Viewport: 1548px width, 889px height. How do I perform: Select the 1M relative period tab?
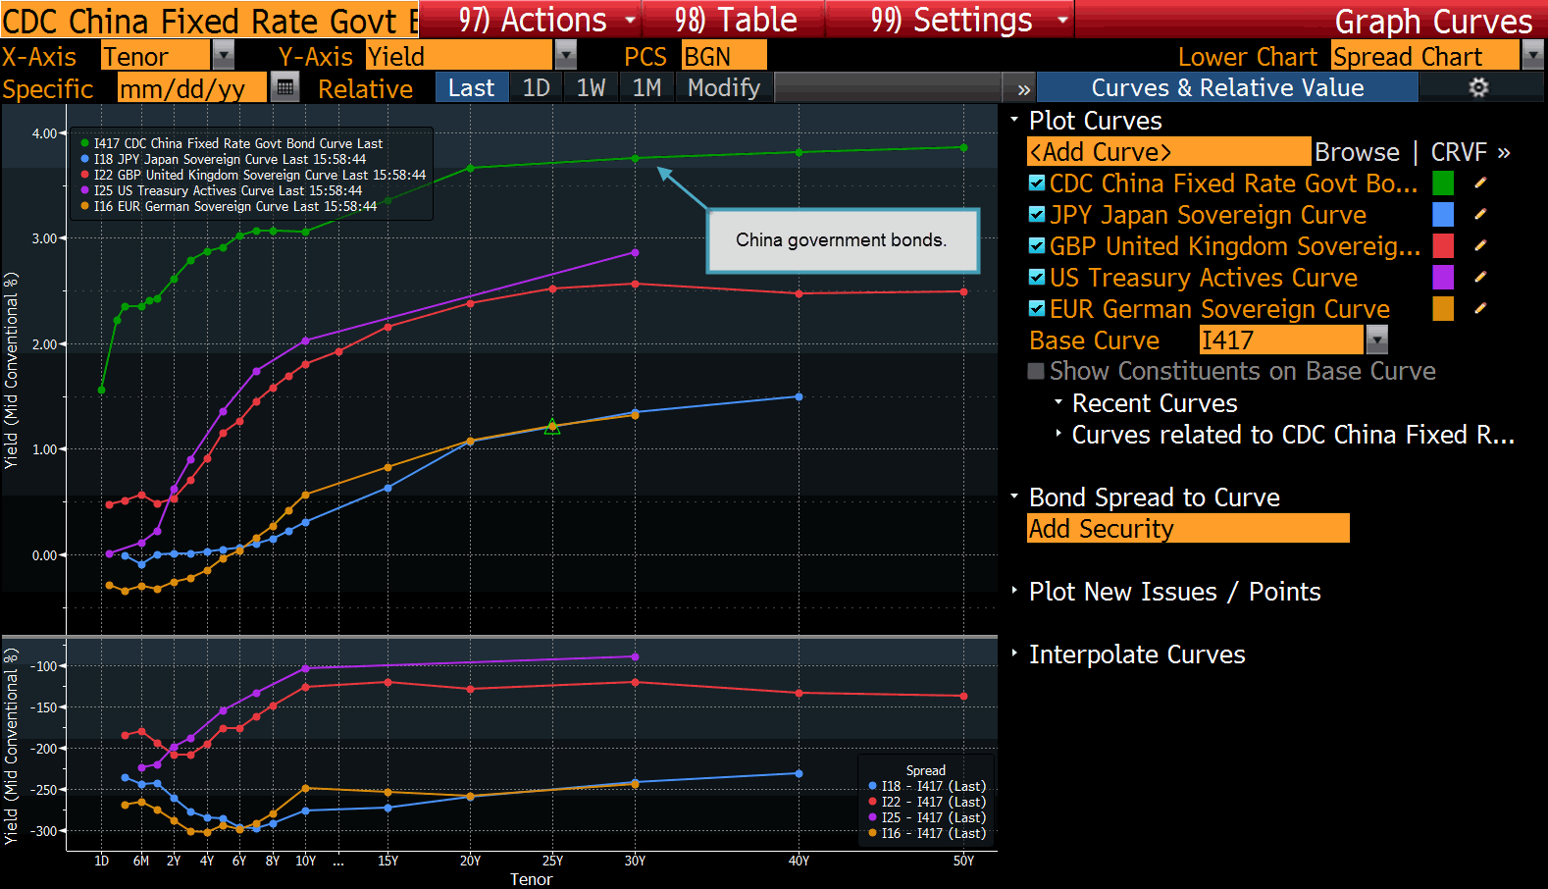(646, 87)
